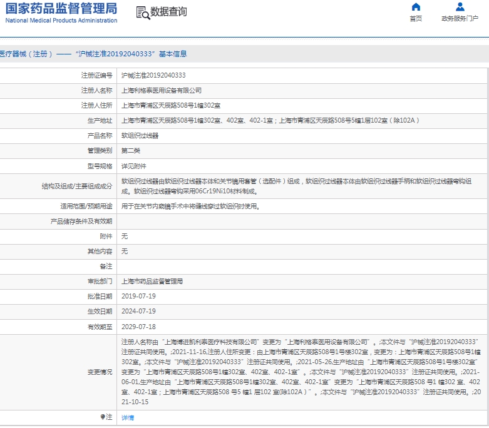The image size is (489, 428).
Task: Click National Medical Products Administration text
Action: (61, 21)
